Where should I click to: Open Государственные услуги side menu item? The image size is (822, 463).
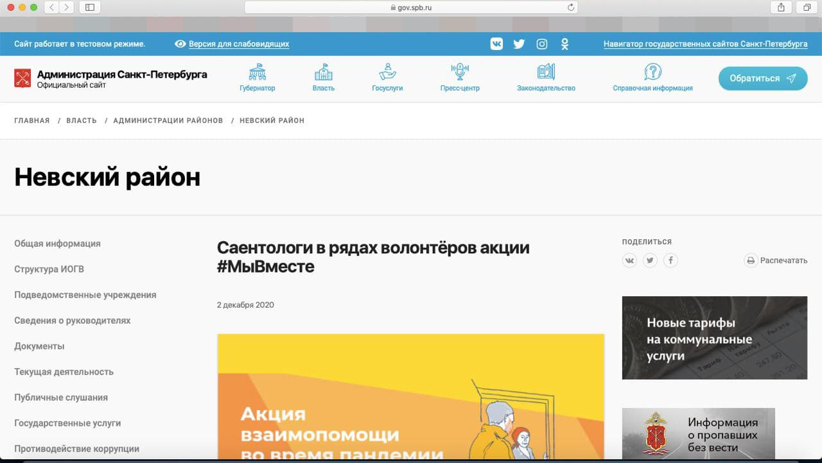[x=67, y=423]
